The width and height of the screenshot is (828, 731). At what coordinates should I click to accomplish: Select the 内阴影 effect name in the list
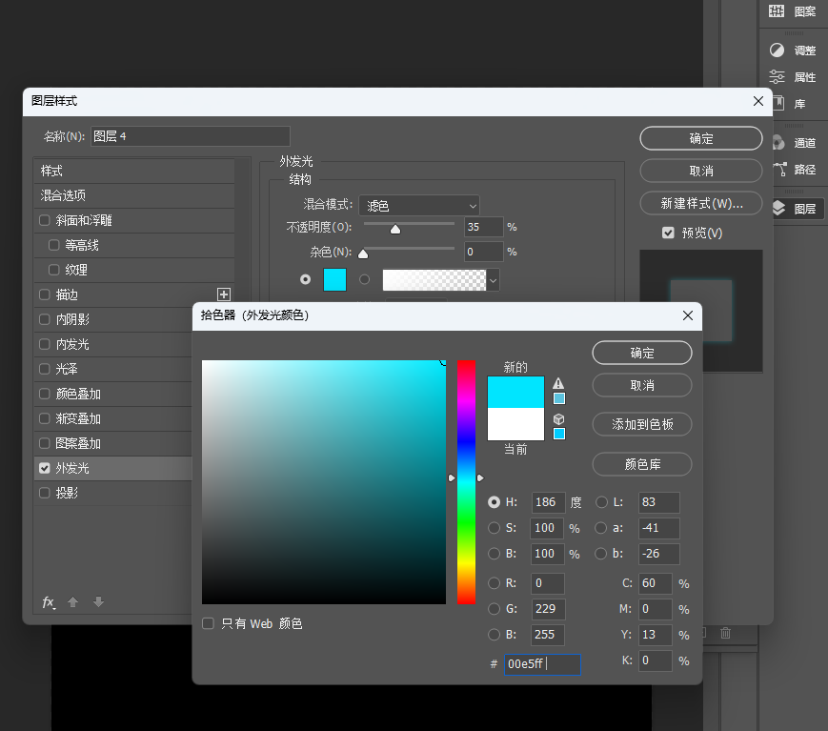point(72,319)
